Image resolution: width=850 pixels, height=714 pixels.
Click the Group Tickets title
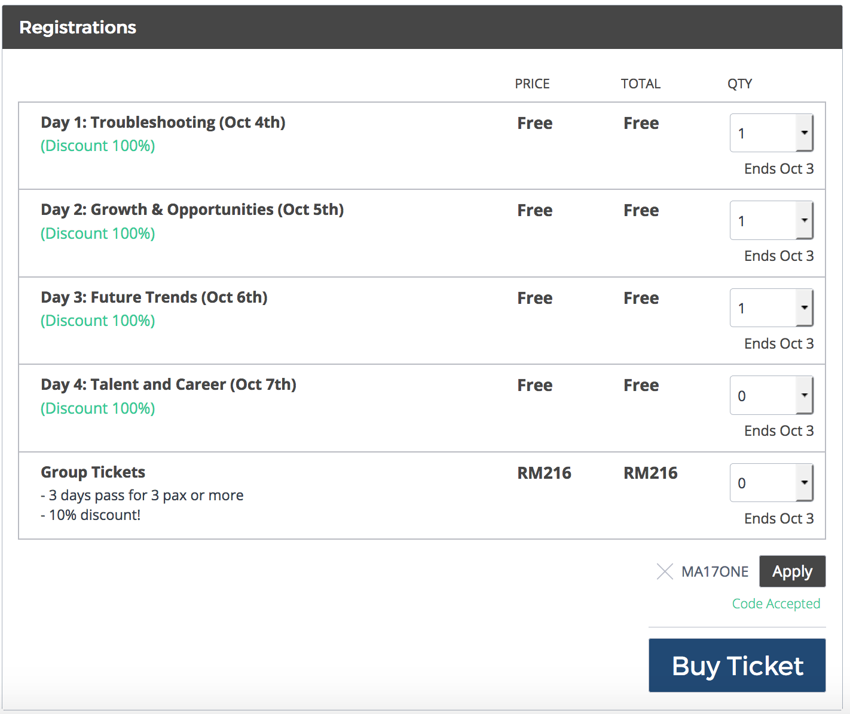pos(93,472)
